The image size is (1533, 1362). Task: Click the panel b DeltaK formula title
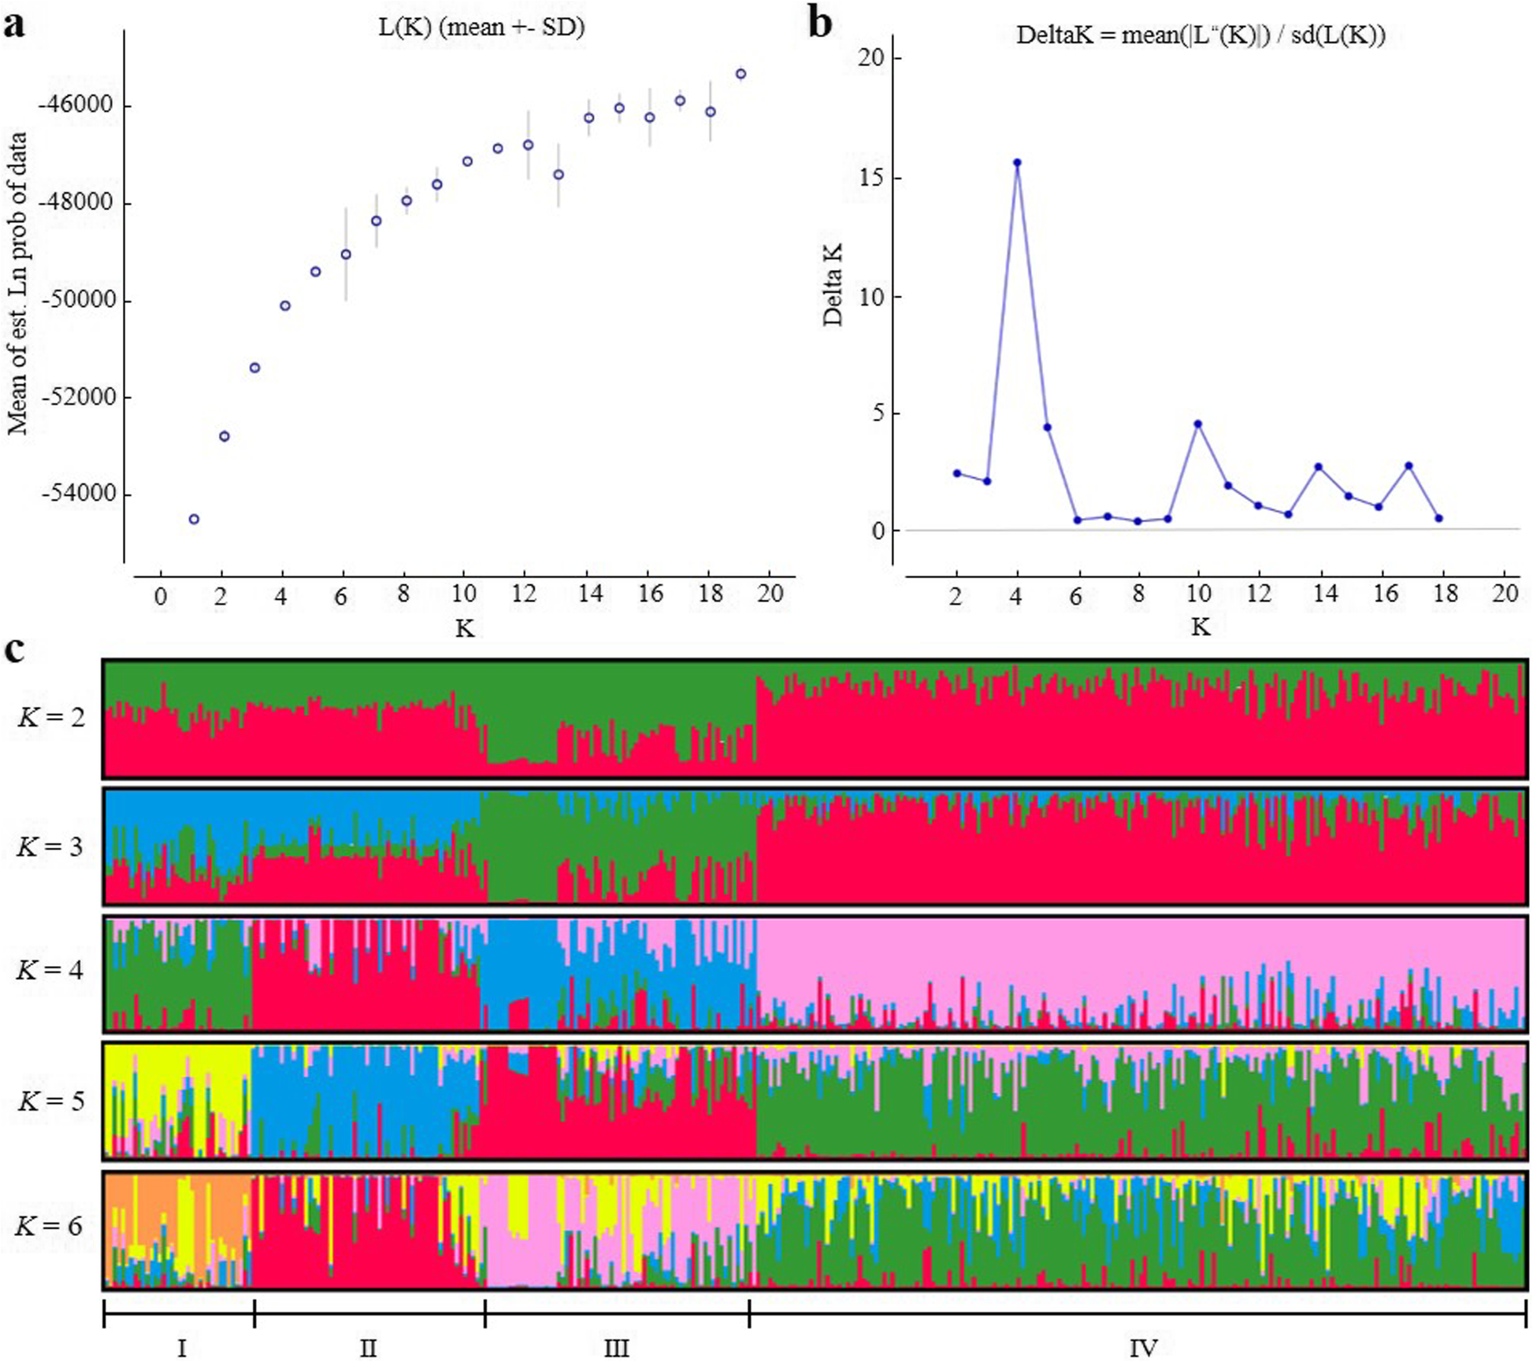coord(1201,35)
